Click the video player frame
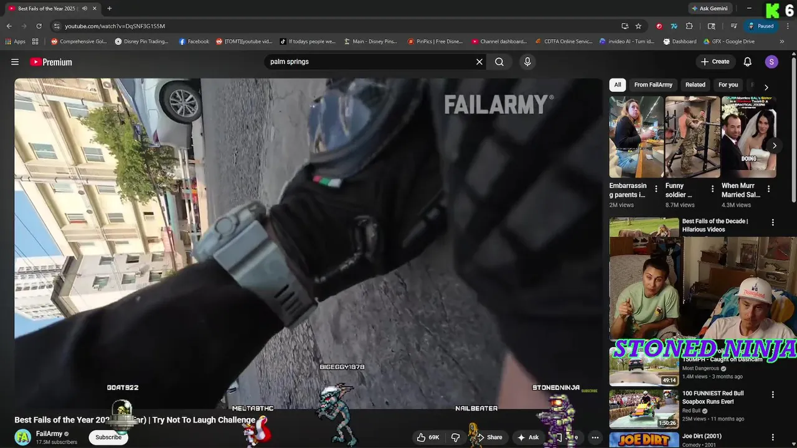 [x=308, y=243]
